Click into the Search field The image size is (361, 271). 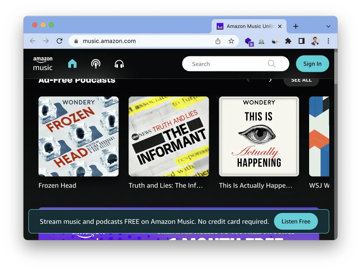(x=236, y=63)
